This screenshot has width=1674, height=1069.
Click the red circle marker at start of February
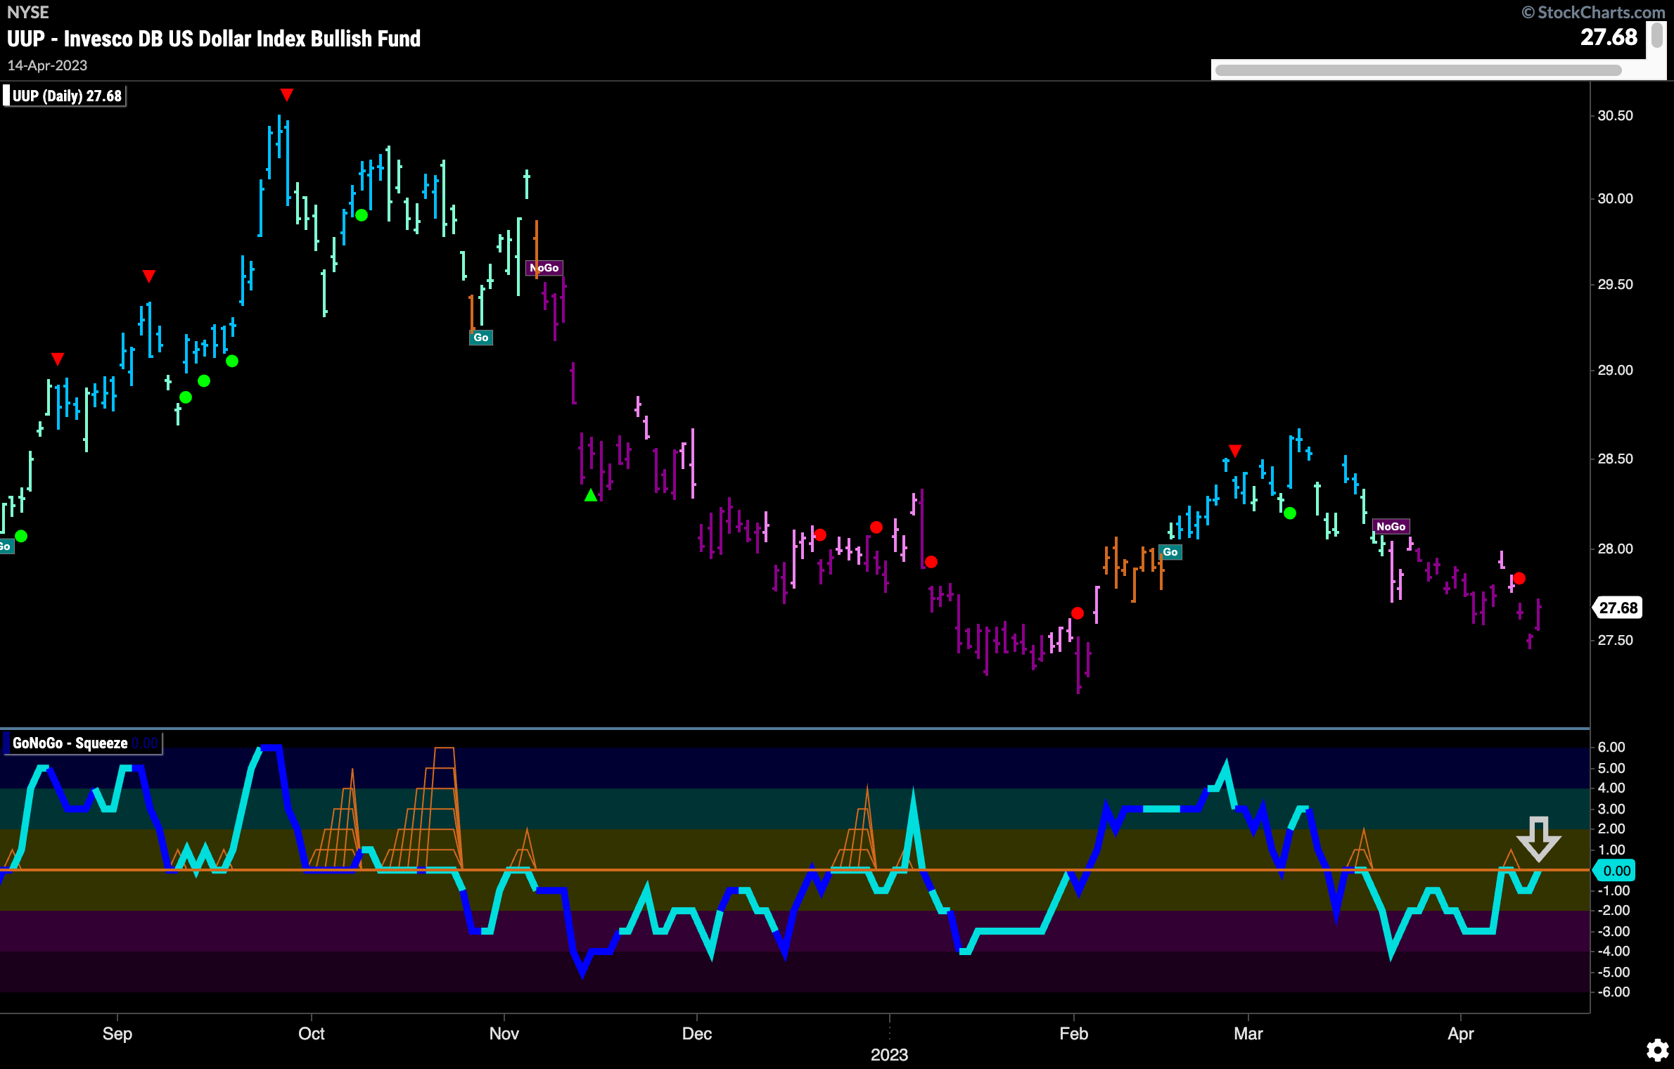[x=1077, y=613]
